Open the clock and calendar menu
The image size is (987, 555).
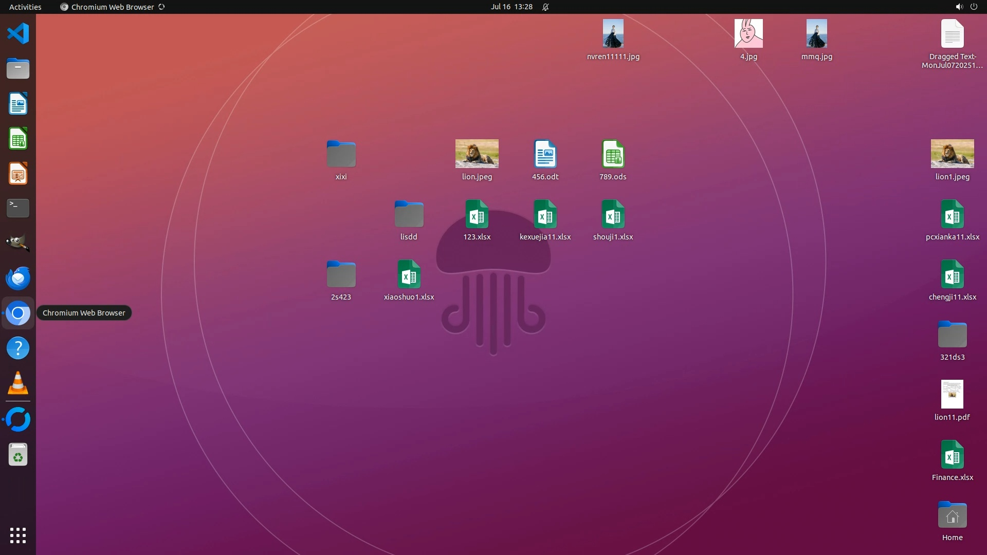click(511, 7)
